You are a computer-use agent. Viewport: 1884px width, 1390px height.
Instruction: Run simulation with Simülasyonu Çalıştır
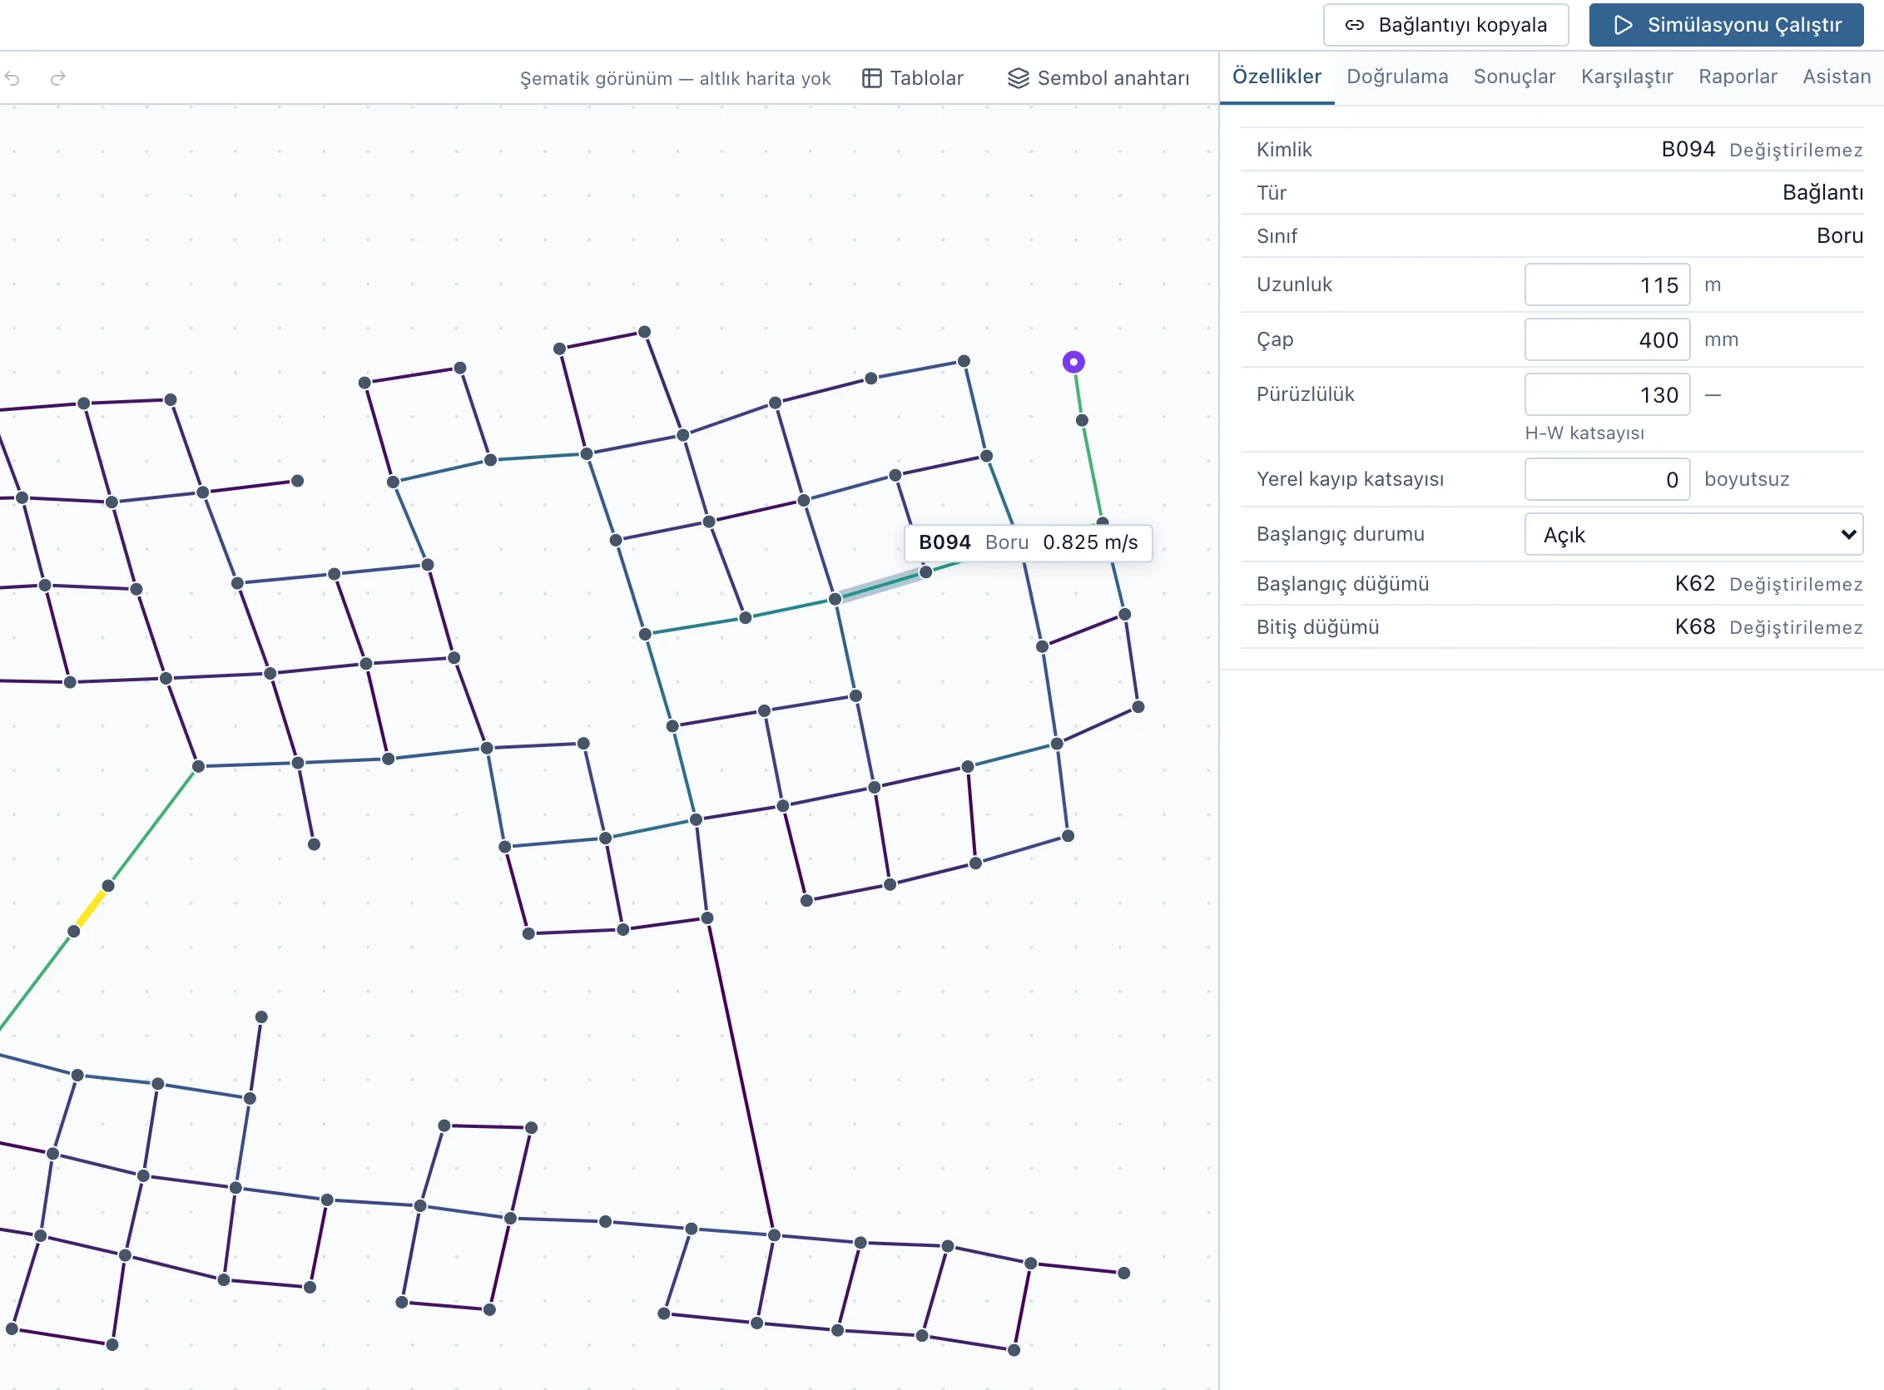[1726, 25]
